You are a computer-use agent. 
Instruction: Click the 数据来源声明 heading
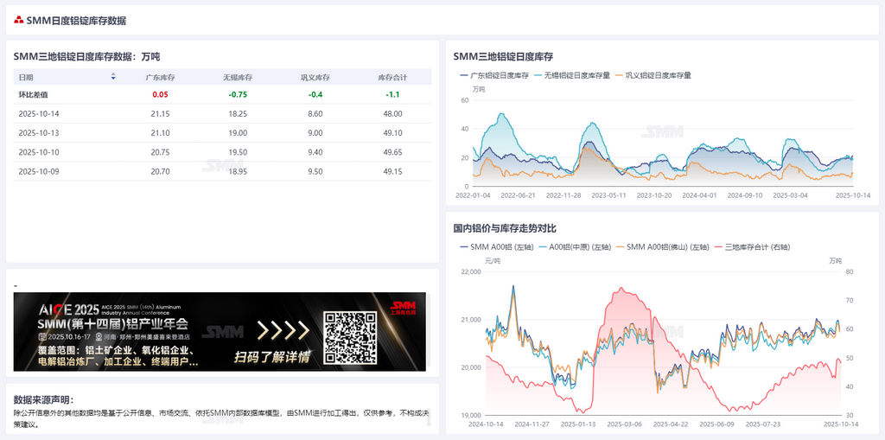(x=44, y=399)
